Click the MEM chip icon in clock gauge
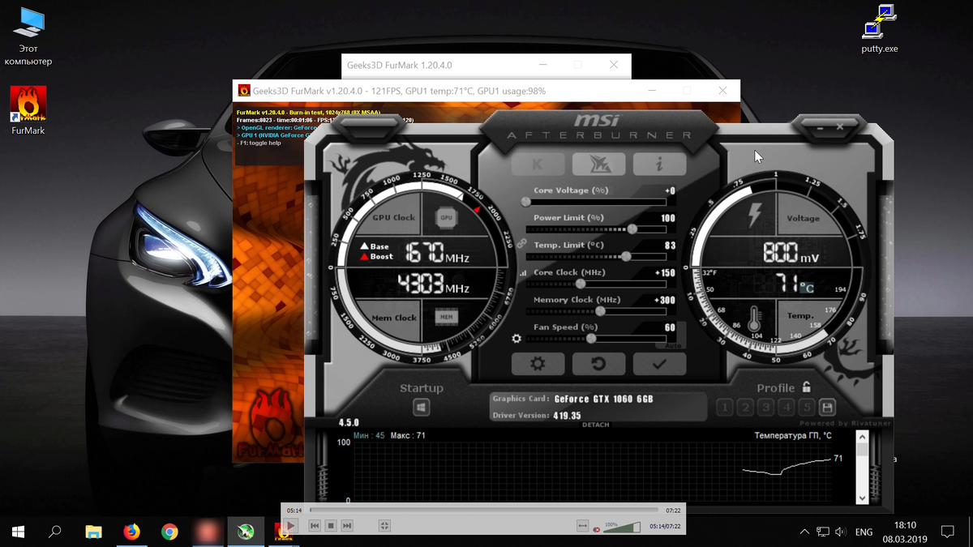The height and width of the screenshot is (547, 973). click(x=446, y=317)
